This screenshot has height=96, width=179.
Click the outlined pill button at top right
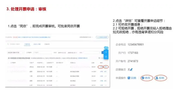[102, 37]
